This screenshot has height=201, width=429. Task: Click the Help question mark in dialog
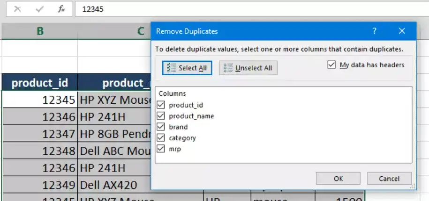[x=374, y=31]
